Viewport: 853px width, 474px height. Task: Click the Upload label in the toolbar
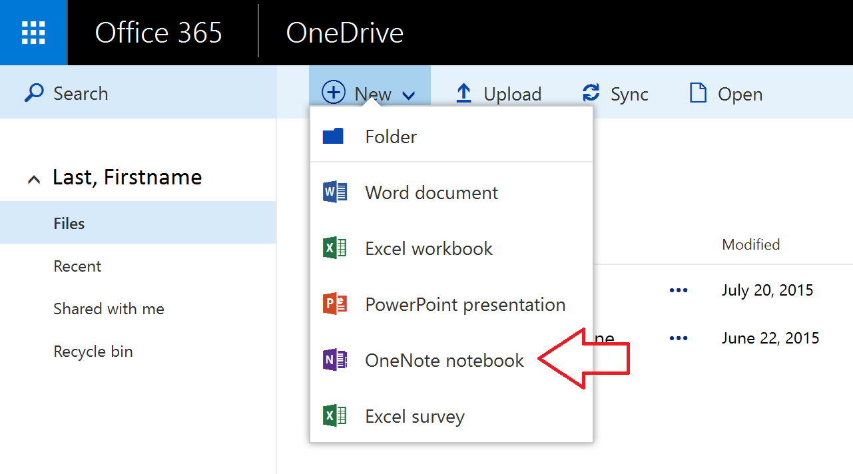point(513,95)
